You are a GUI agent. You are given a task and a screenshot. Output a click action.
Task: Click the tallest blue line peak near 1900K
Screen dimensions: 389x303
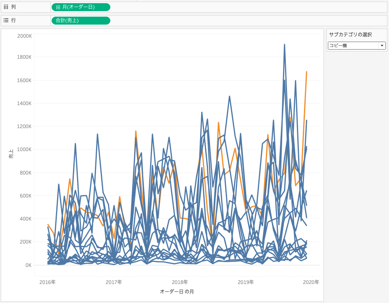(284, 45)
